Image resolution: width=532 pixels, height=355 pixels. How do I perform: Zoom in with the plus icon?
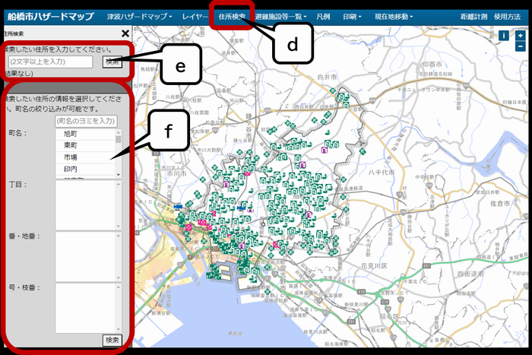point(520,35)
